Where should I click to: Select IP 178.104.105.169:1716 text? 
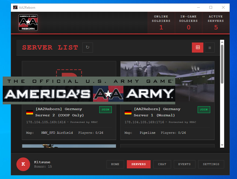point(144,122)
